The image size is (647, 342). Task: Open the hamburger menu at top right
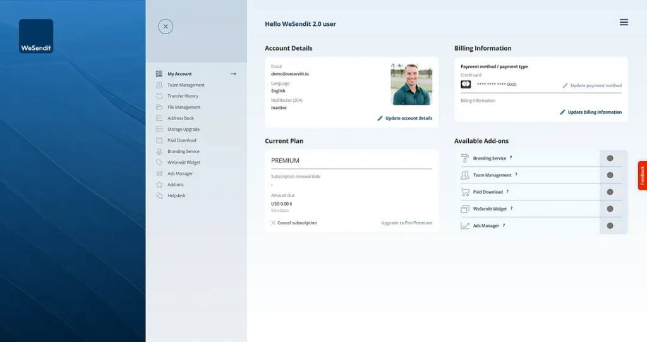(624, 22)
